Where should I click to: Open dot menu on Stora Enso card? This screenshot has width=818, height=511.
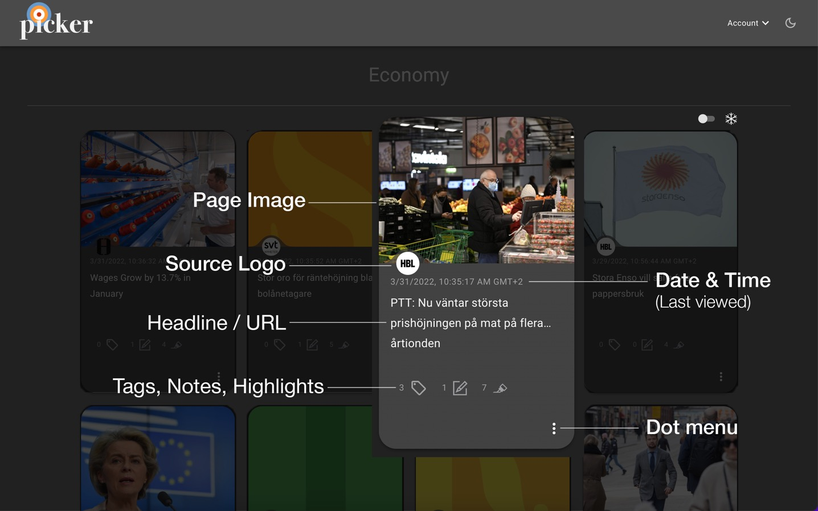(721, 377)
